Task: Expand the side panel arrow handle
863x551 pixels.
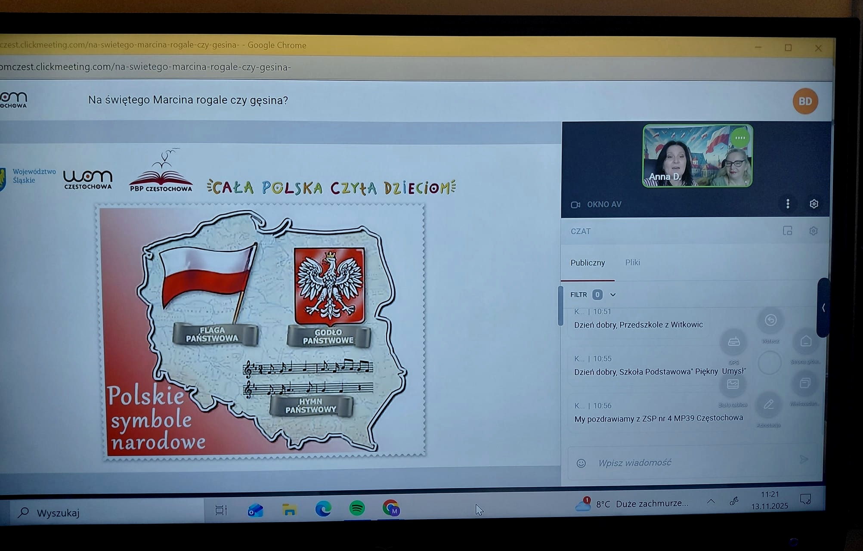Action: click(x=823, y=308)
